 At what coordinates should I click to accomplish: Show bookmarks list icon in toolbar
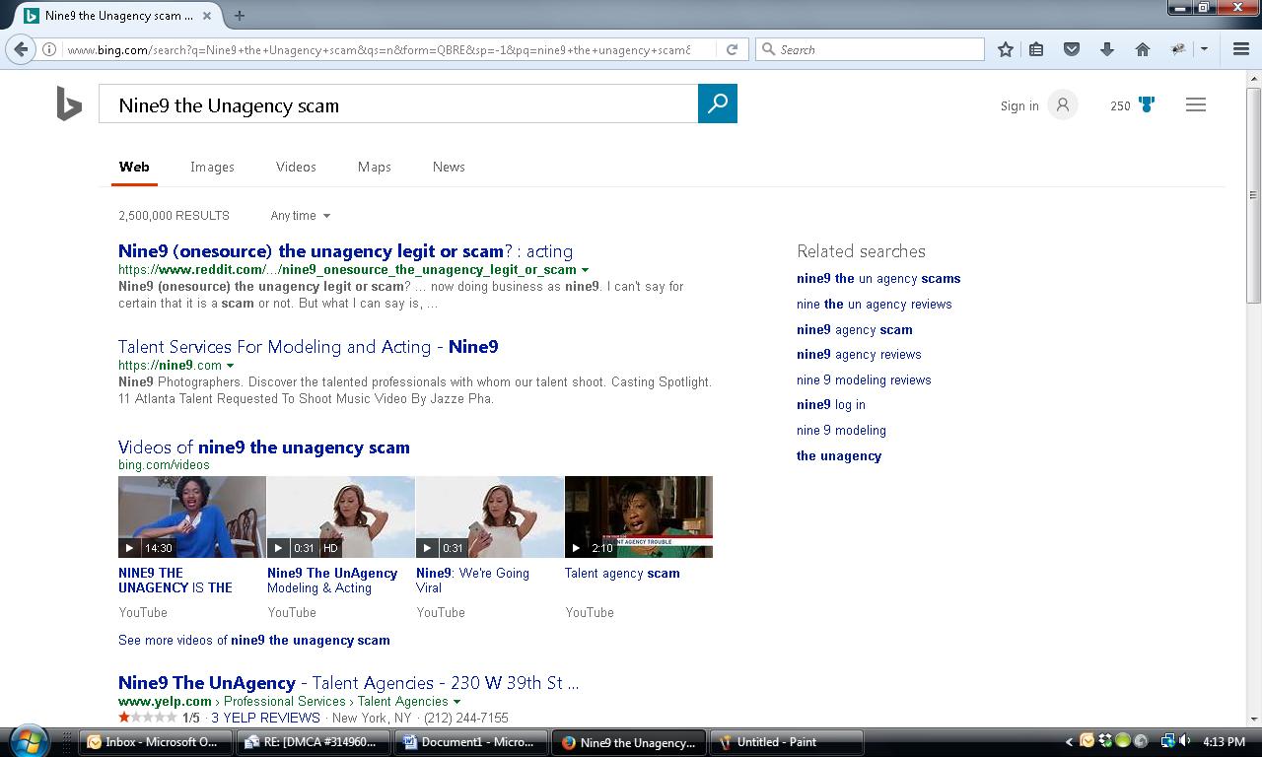[1036, 49]
